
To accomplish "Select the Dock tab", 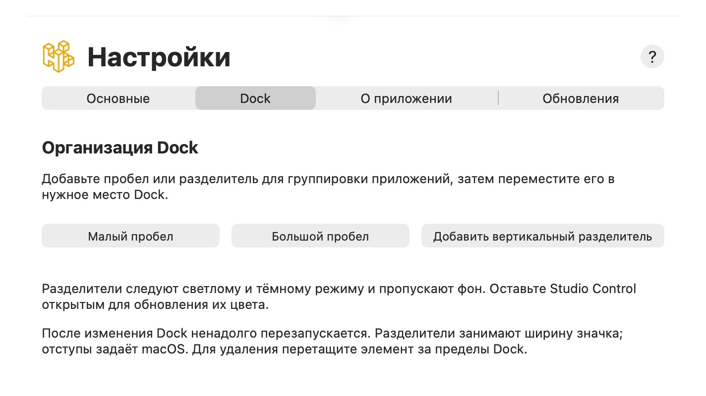I will pos(255,98).
